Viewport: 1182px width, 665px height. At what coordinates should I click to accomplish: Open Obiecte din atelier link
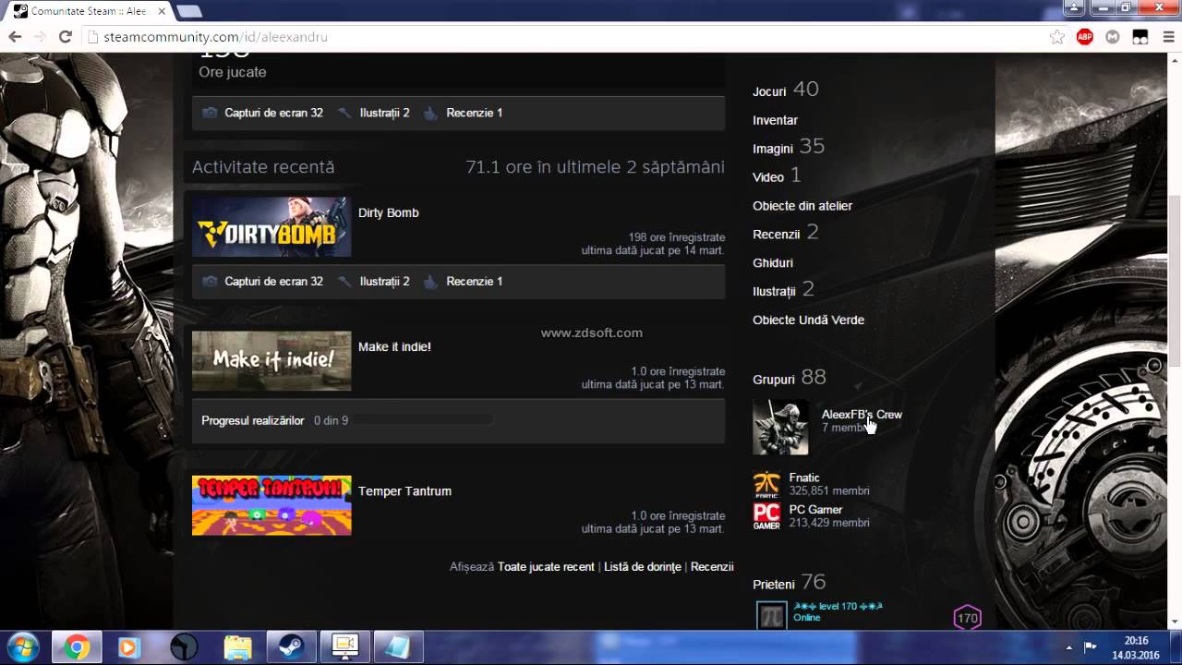point(802,206)
